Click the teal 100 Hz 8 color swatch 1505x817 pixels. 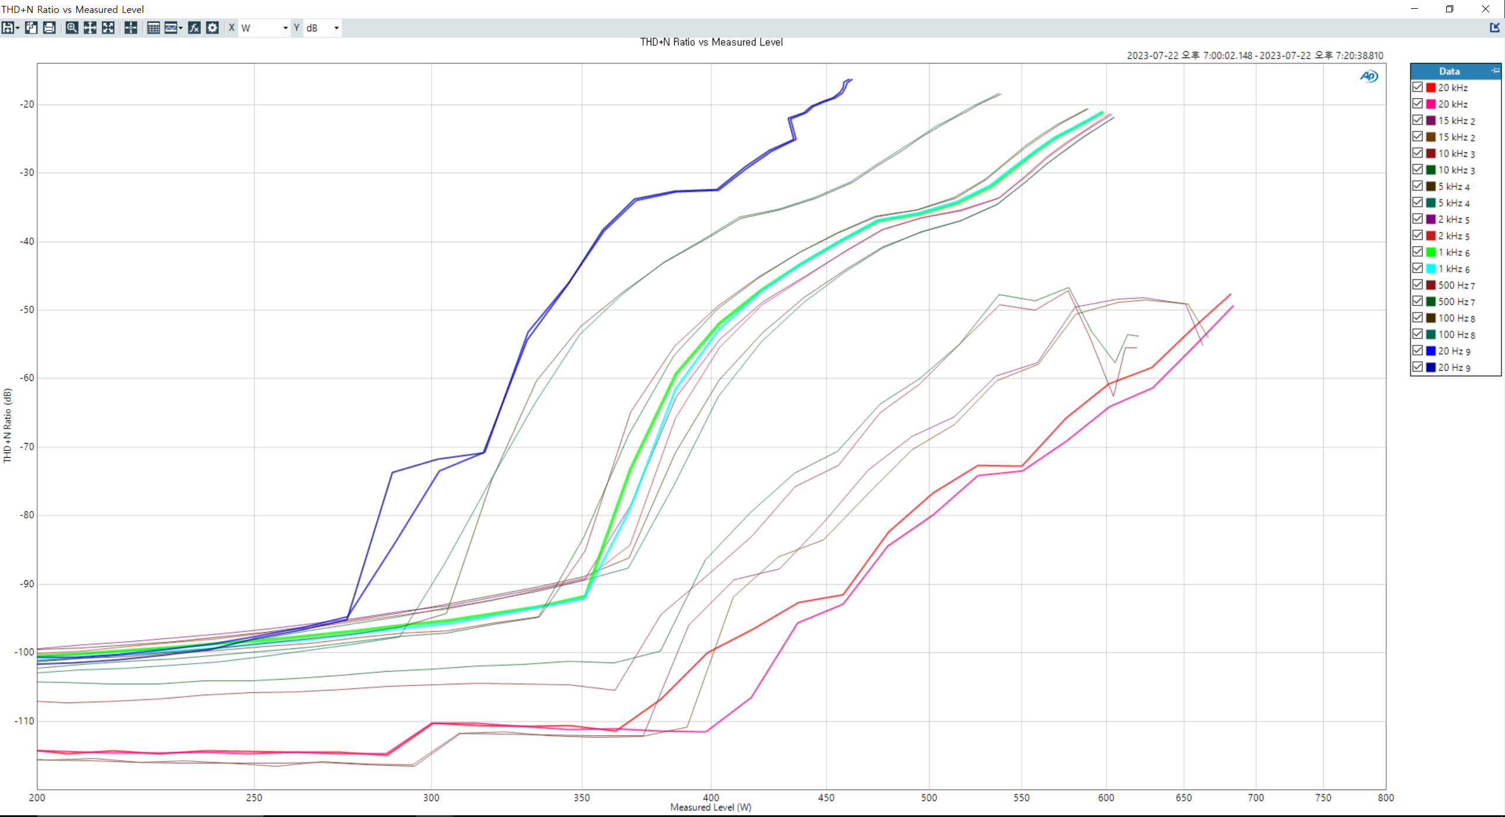[x=1432, y=334]
